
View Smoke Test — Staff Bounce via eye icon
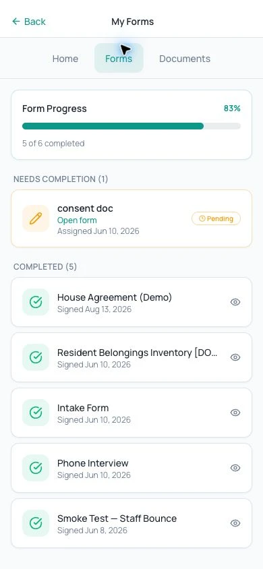point(235,523)
